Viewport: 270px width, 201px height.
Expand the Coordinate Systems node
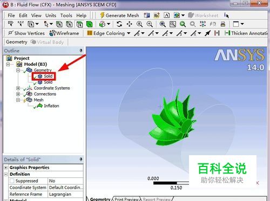coord(18,88)
